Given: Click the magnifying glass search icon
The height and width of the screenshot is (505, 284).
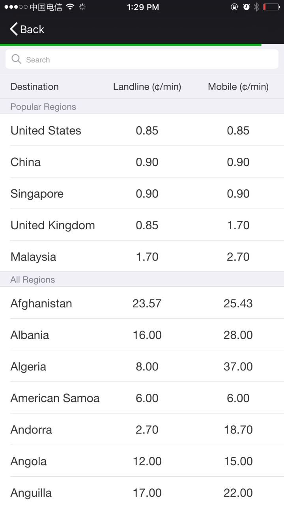Looking at the screenshot, I should point(16,59).
